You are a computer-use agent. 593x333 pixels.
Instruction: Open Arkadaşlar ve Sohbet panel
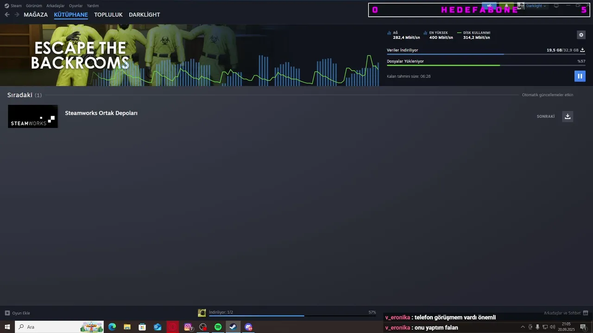(562, 313)
